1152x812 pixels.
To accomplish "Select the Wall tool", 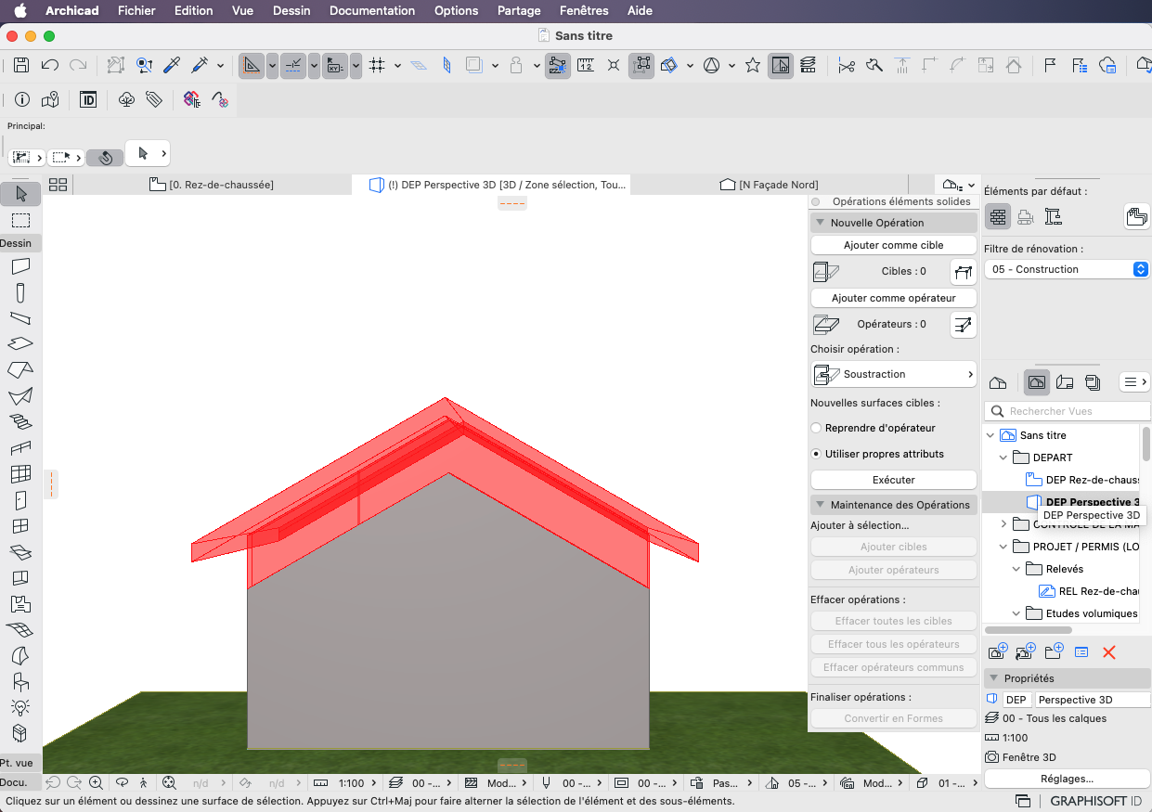I will tap(20, 266).
